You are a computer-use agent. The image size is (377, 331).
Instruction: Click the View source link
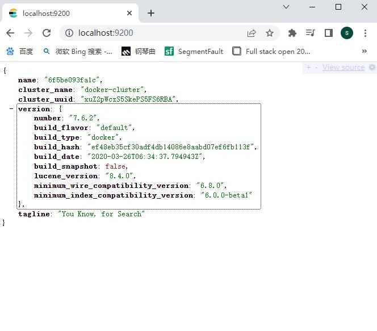344,68
